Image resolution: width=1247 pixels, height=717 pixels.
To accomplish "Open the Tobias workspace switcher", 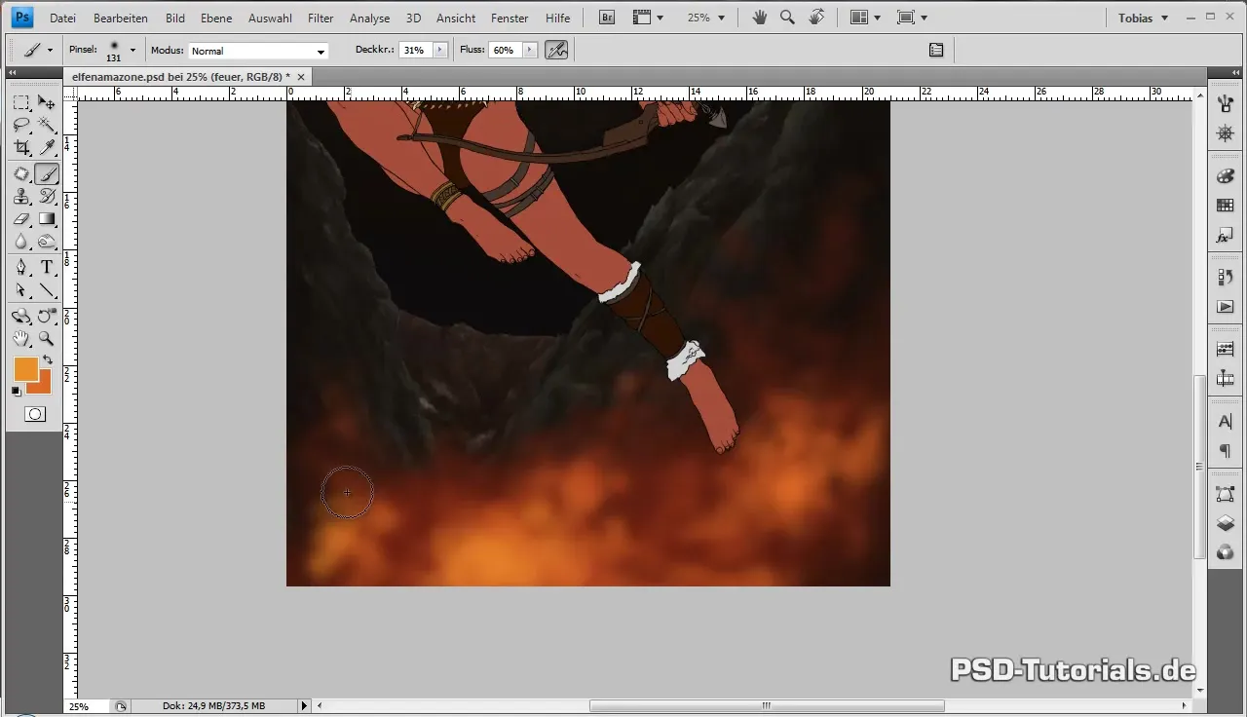I will click(1143, 18).
